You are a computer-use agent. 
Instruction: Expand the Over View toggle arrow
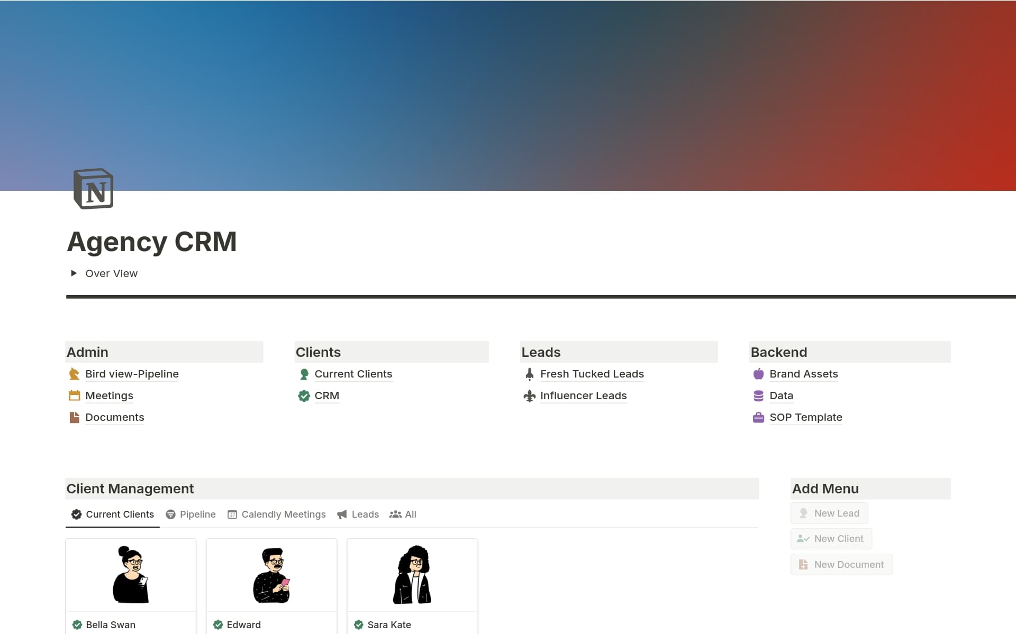(x=74, y=273)
